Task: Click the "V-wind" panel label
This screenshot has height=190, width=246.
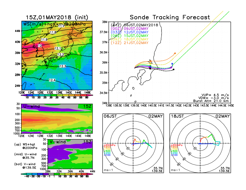Action: (x=57, y=142)
